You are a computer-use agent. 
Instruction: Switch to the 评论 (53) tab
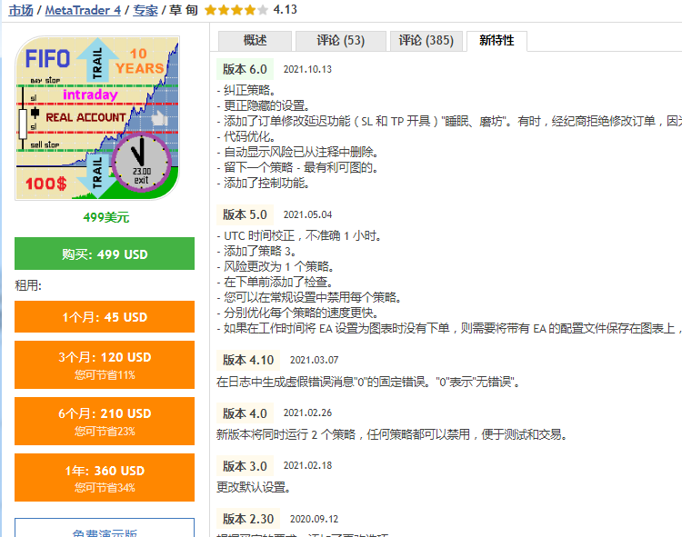(x=341, y=41)
